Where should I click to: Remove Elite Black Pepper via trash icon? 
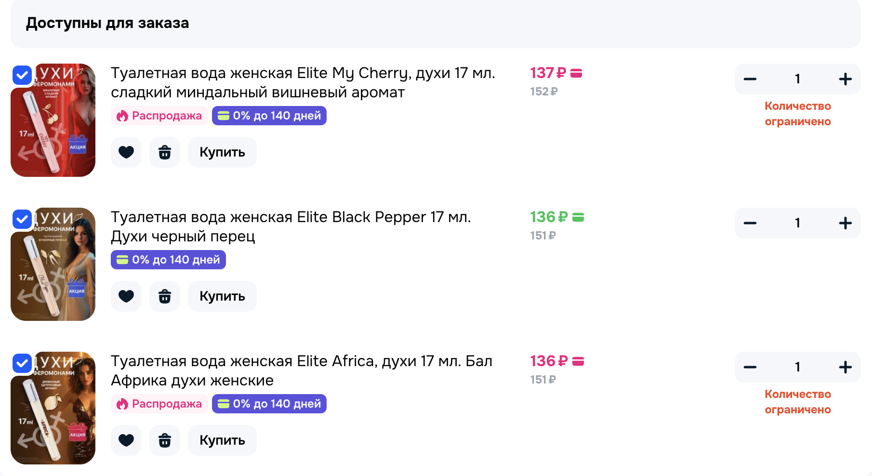(165, 296)
